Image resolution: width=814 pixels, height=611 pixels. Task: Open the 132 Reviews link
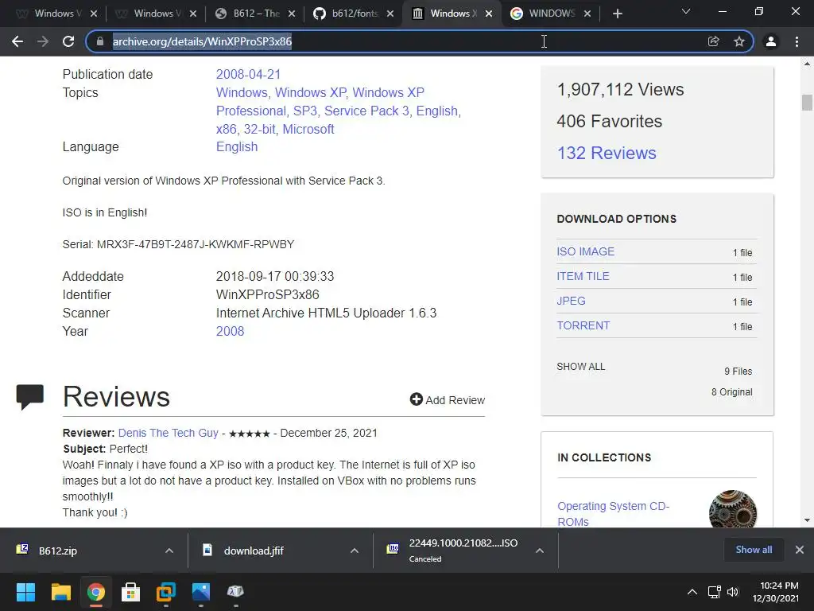[607, 154]
